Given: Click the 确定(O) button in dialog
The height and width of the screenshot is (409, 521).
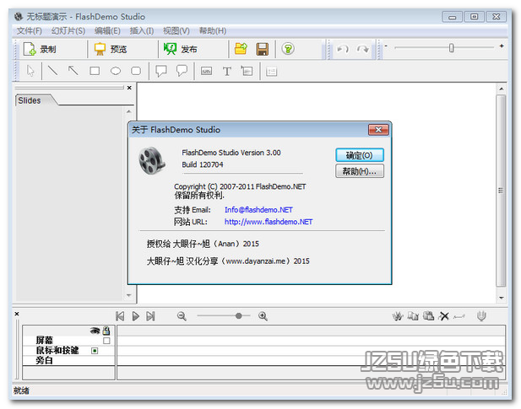Looking at the screenshot, I should point(359,155).
